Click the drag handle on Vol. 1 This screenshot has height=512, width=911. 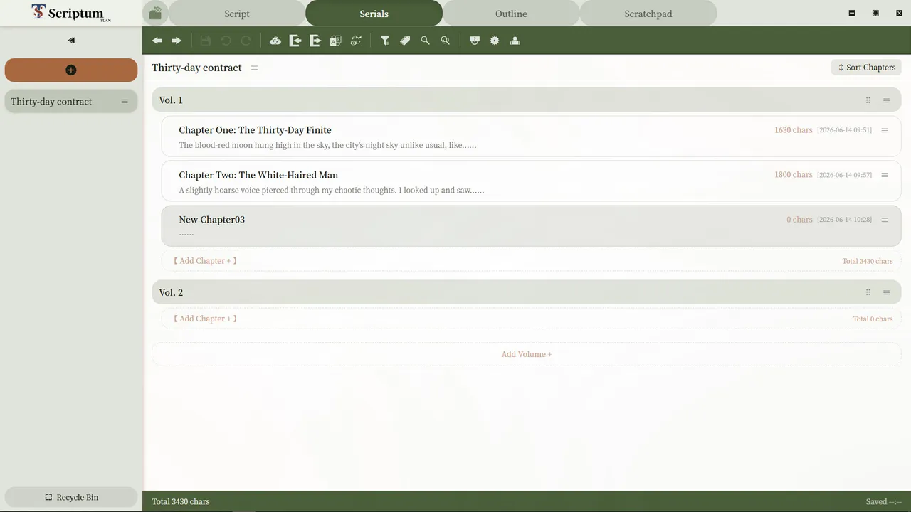tap(868, 100)
